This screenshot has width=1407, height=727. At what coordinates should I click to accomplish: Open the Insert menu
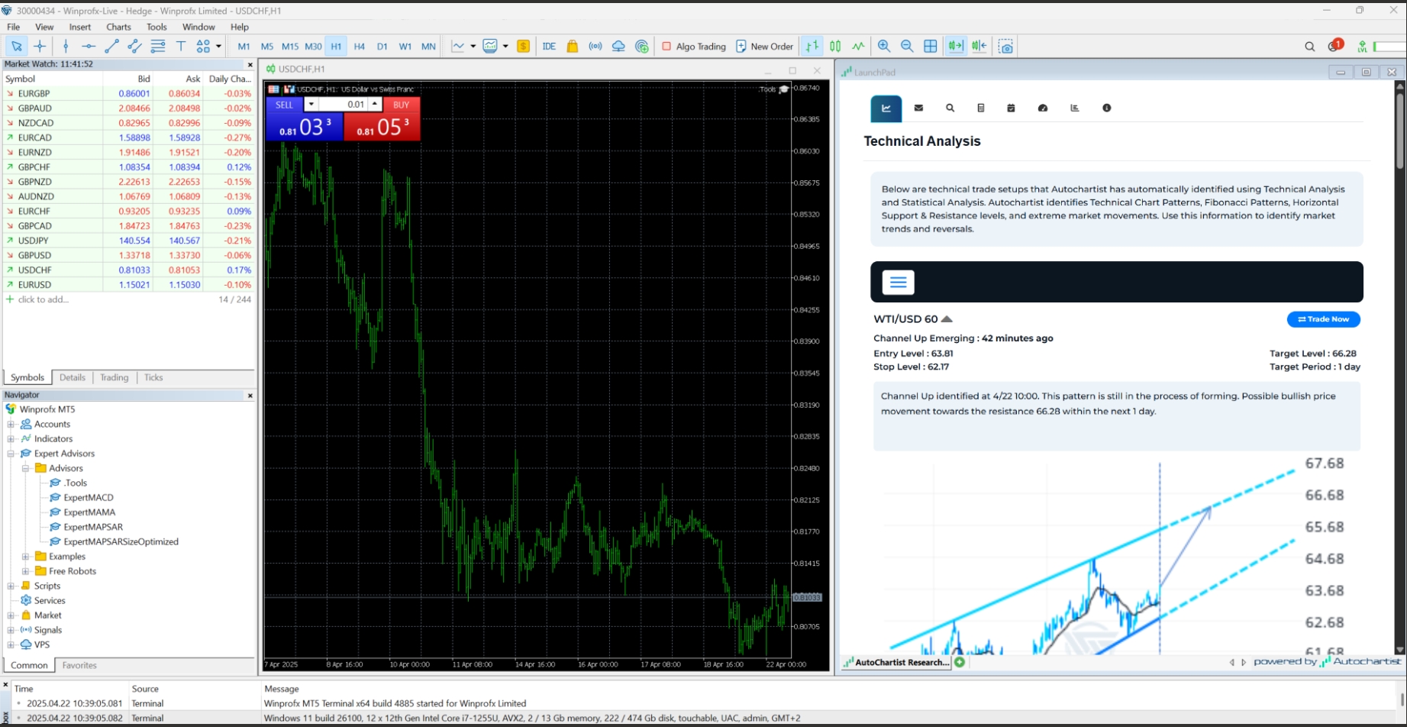80,27
